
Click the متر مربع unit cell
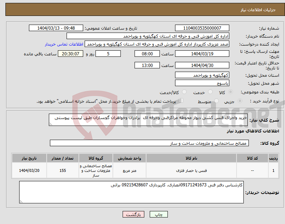[x=129, y=170]
